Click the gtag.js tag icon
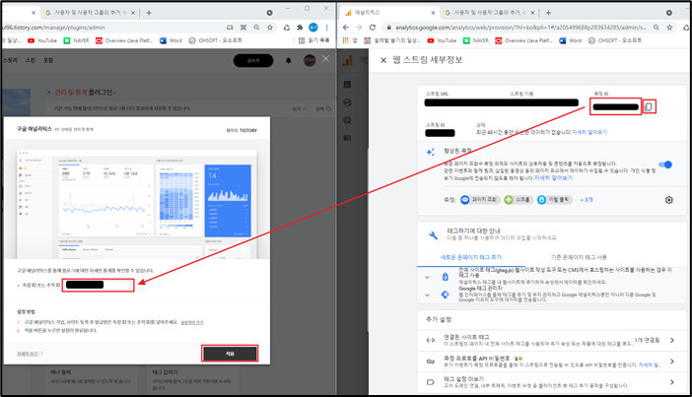The width and height of the screenshot is (692, 397). (x=445, y=277)
